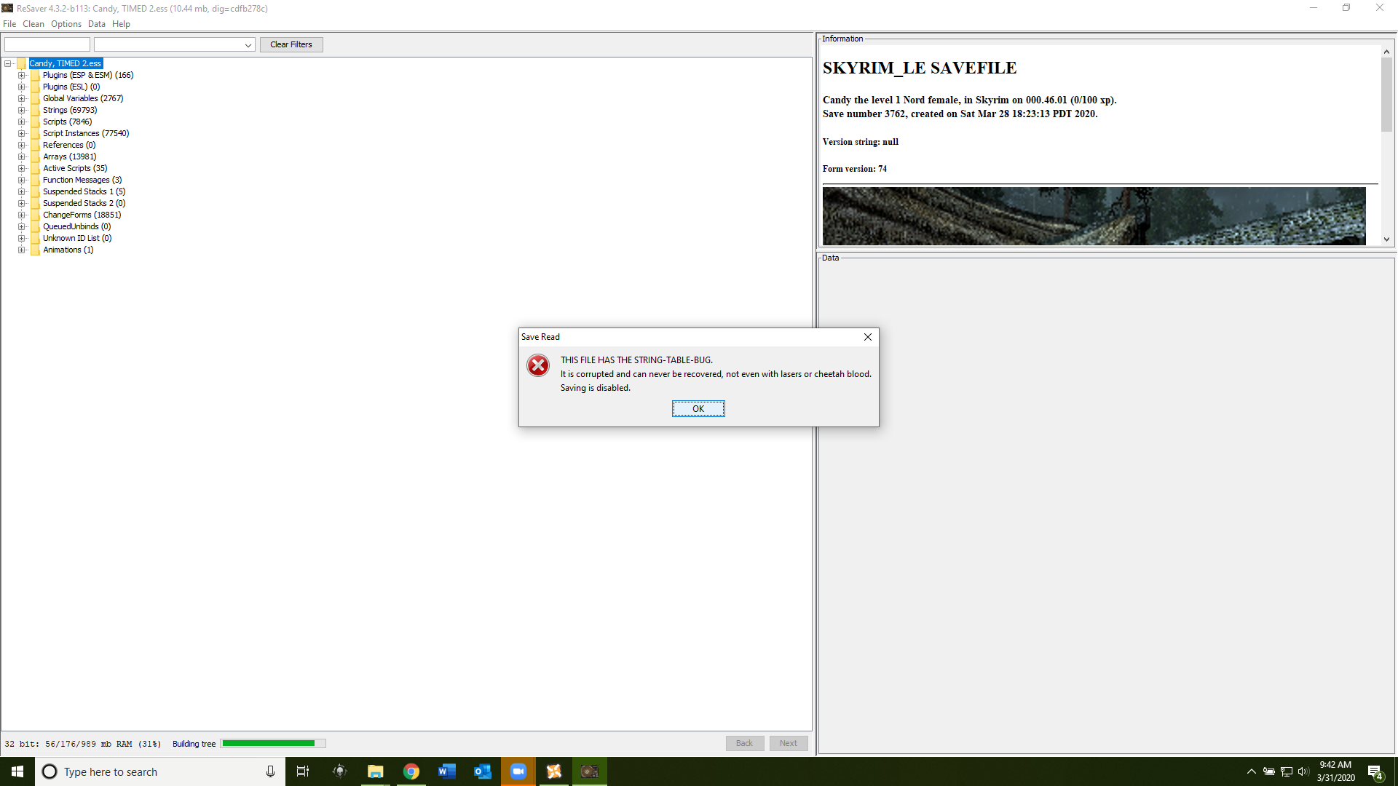Open the filter combo box dropdown
Image resolution: width=1398 pixels, height=786 pixels.
[x=248, y=45]
